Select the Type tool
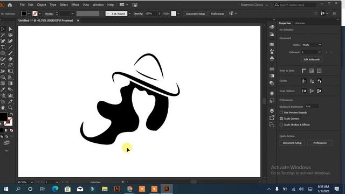The width and height of the screenshot is (345, 194). (3, 47)
